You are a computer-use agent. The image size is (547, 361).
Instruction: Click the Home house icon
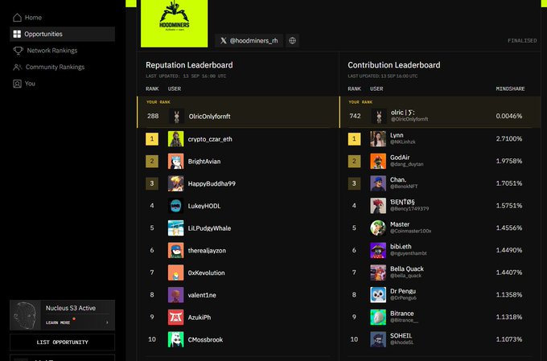pos(17,18)
